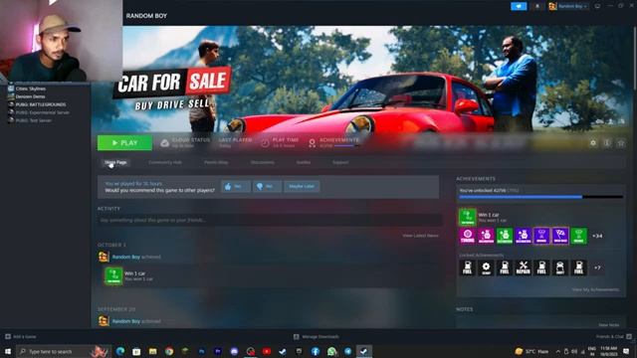Click View Latest News link
Image resolution: width=637 pixels, height=358 pixels.
coord(420,236)
